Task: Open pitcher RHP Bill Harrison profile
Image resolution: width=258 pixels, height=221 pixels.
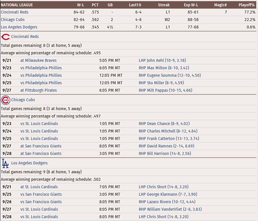Action: 165,153
